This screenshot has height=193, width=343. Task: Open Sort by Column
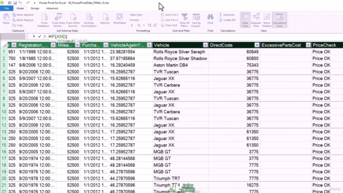(x=196, y=20)
